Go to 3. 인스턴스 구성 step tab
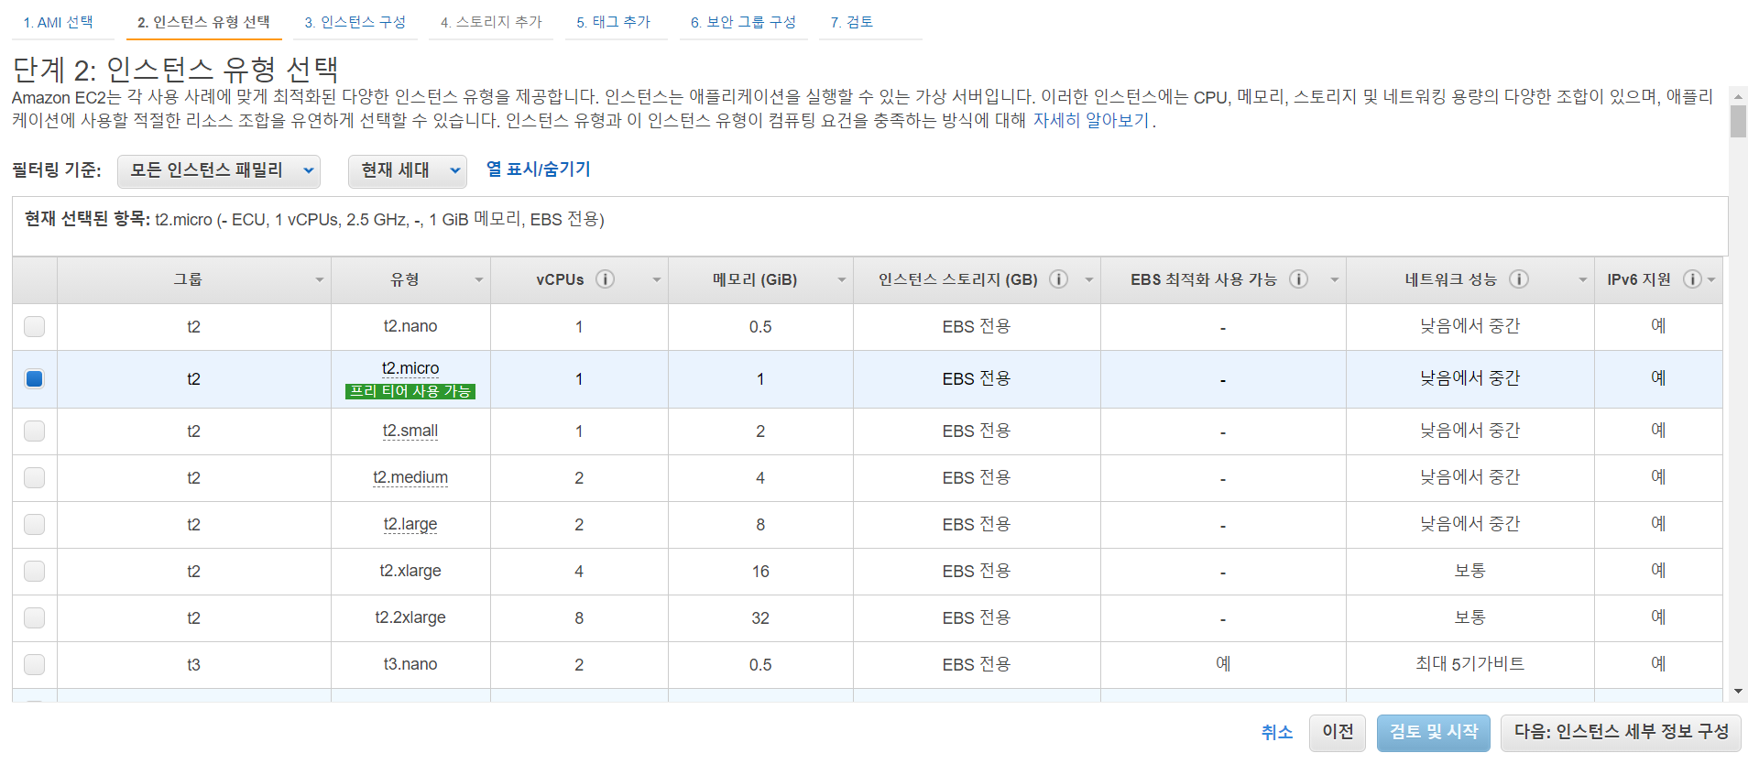The height and width of the screenshot is (775, 1759). coord(355,22)
